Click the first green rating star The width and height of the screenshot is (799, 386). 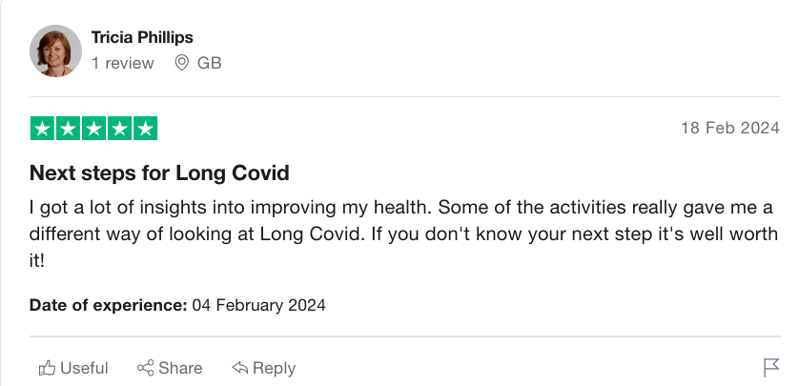43,129
